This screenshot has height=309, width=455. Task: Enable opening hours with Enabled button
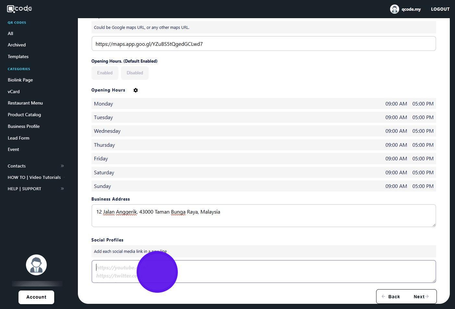tap(105, 73)
